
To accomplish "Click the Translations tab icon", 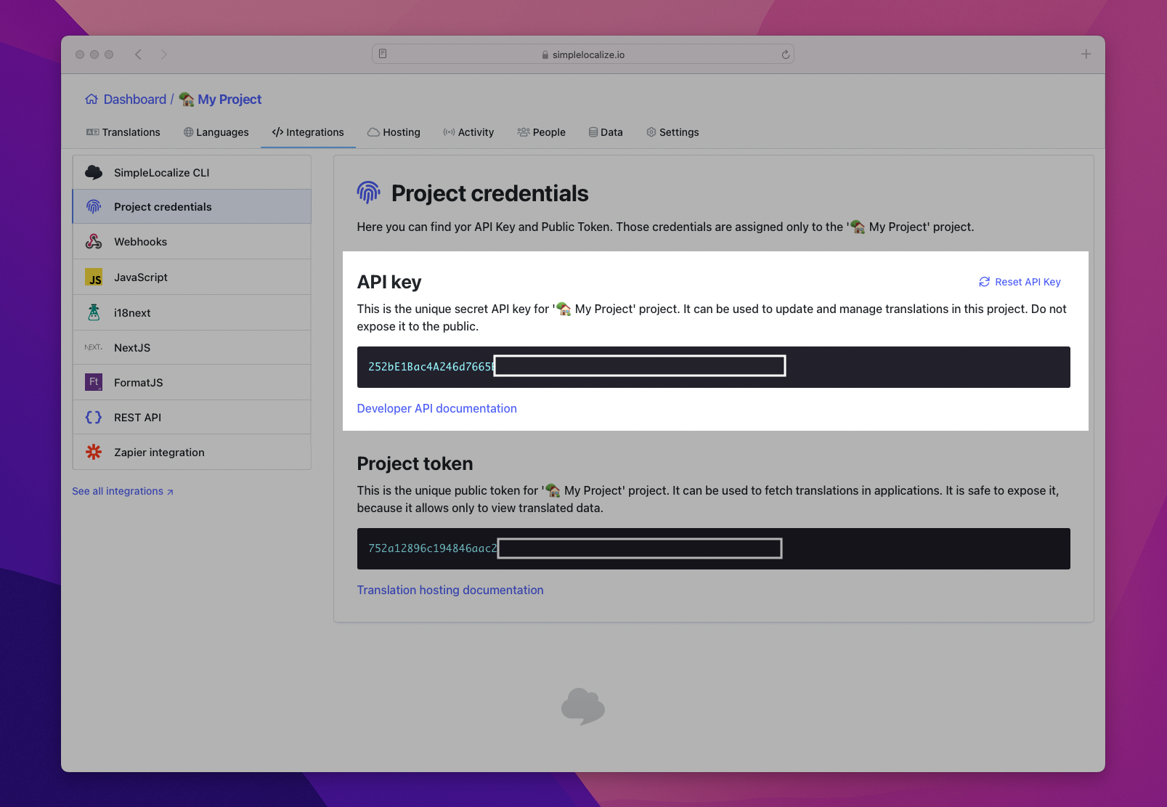I will coord(92,132).
